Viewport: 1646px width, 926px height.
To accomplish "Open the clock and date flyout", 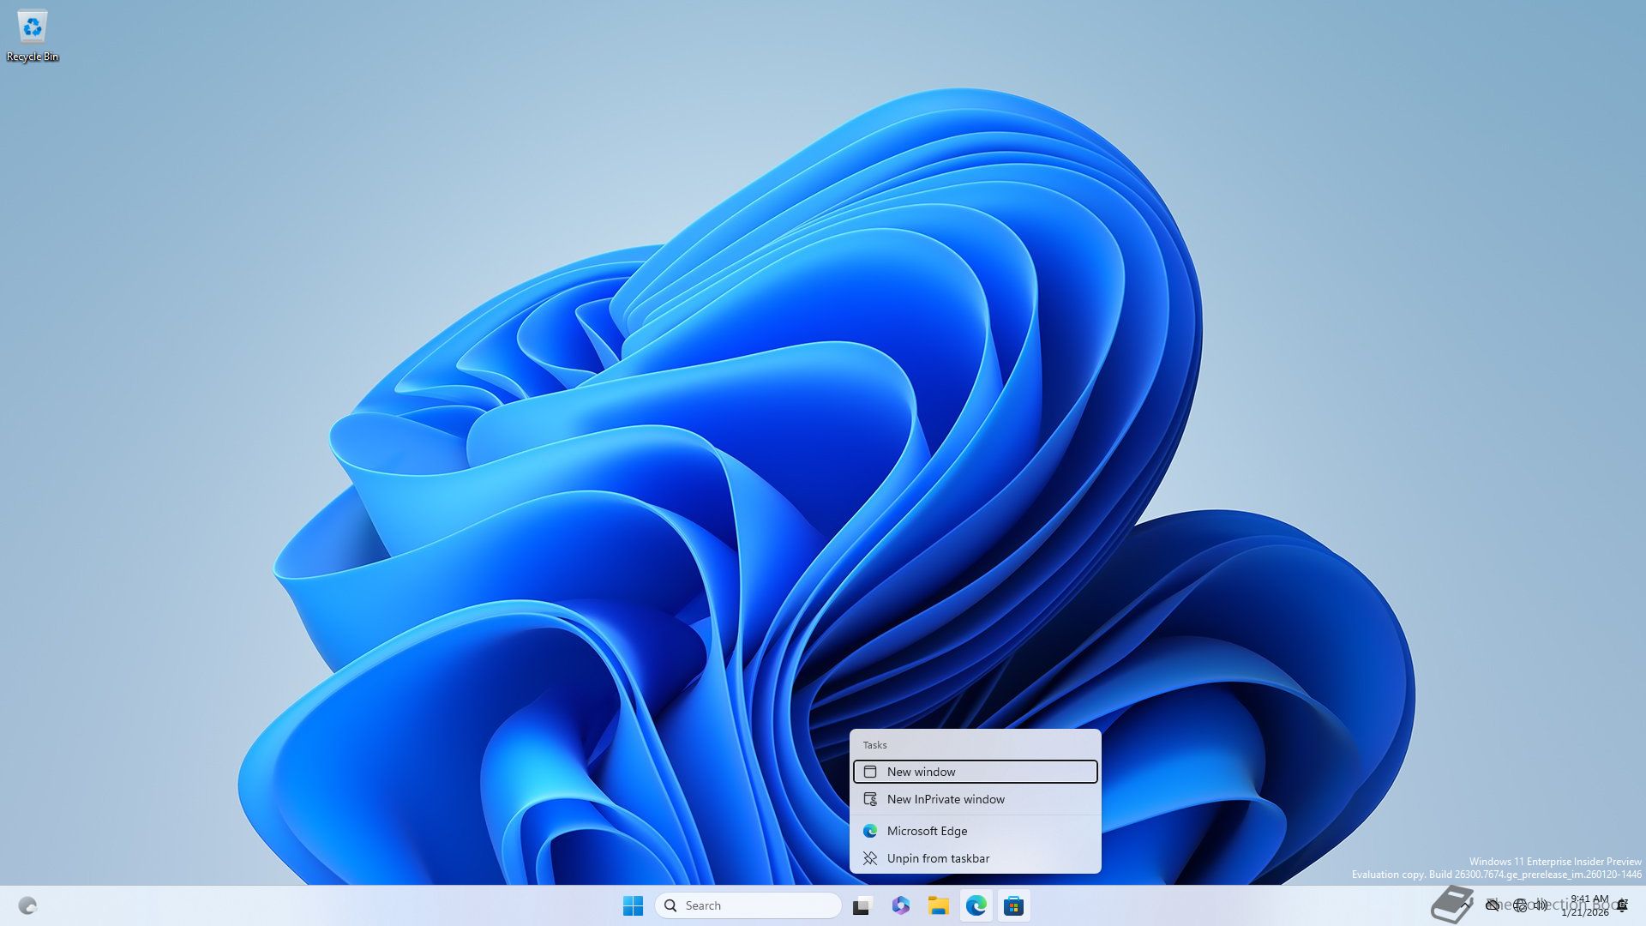I will (x=1588, y=905).
